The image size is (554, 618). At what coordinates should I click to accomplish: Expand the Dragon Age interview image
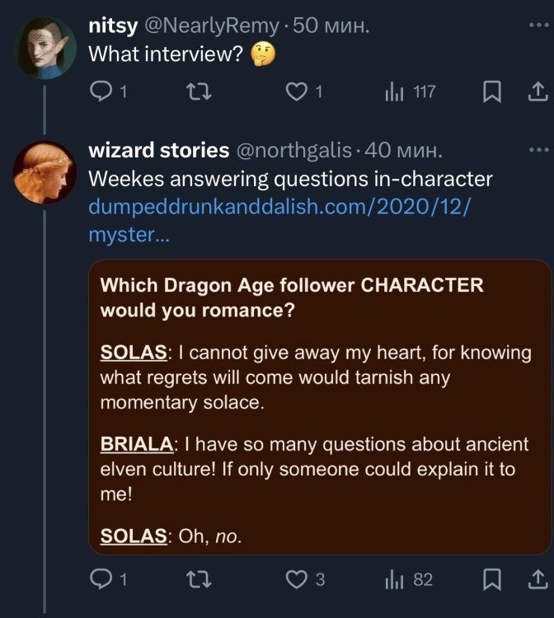(x=320, y=407)
